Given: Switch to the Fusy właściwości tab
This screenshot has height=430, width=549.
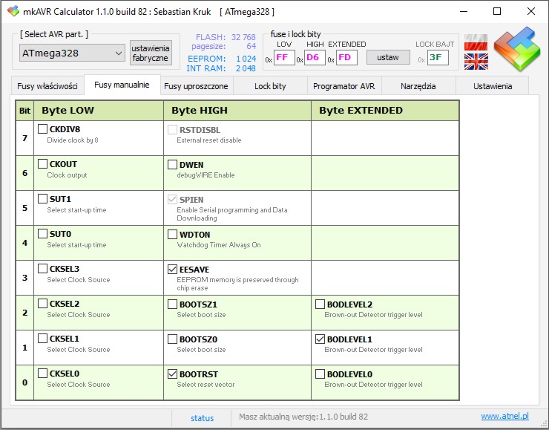Looking at the screenshot, I should click(x=47, y=86).
